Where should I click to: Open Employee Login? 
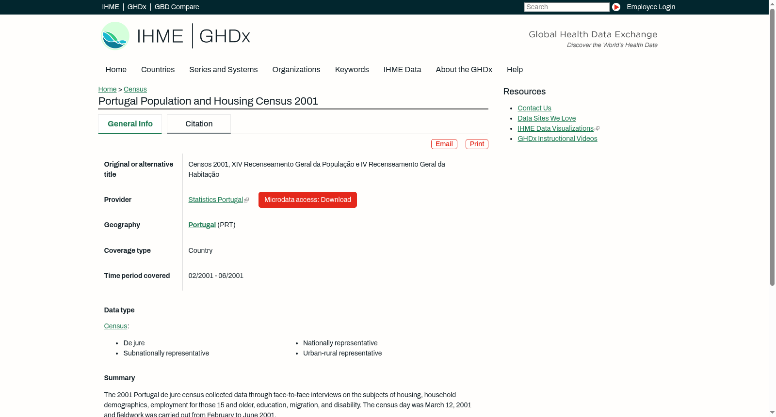click(651, 7)
